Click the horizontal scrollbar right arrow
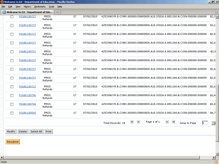219x164 pixels. pyautogui.click(x=214, y=158)
